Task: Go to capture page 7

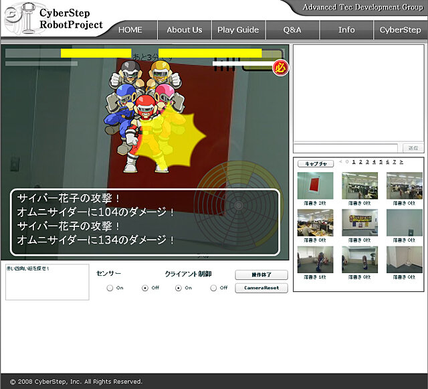Action: click(x=395, y=162)
